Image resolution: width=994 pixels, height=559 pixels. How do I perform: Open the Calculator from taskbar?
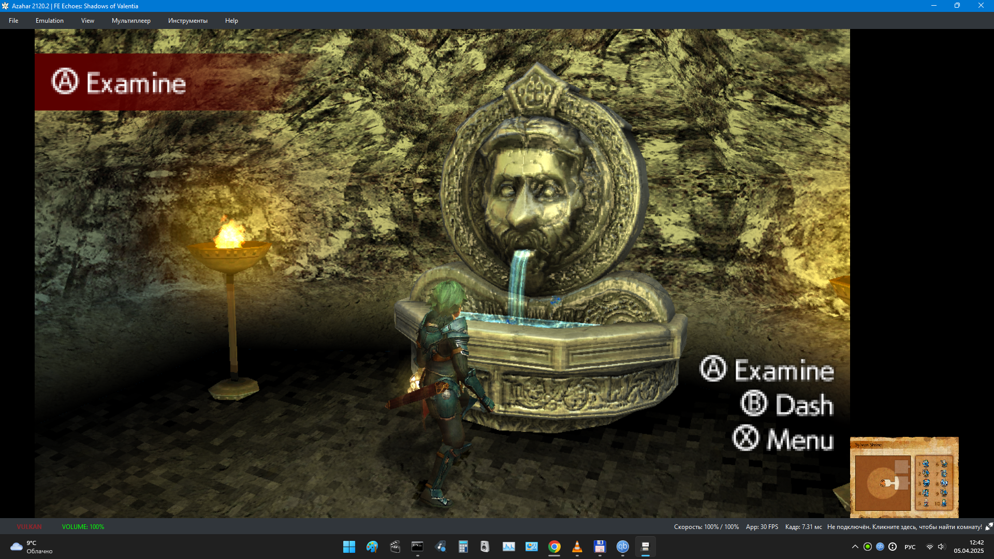click(x=463, y=547)
